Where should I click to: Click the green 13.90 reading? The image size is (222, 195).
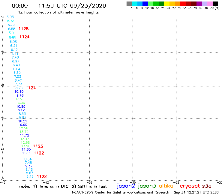click(x=26, y=146)
